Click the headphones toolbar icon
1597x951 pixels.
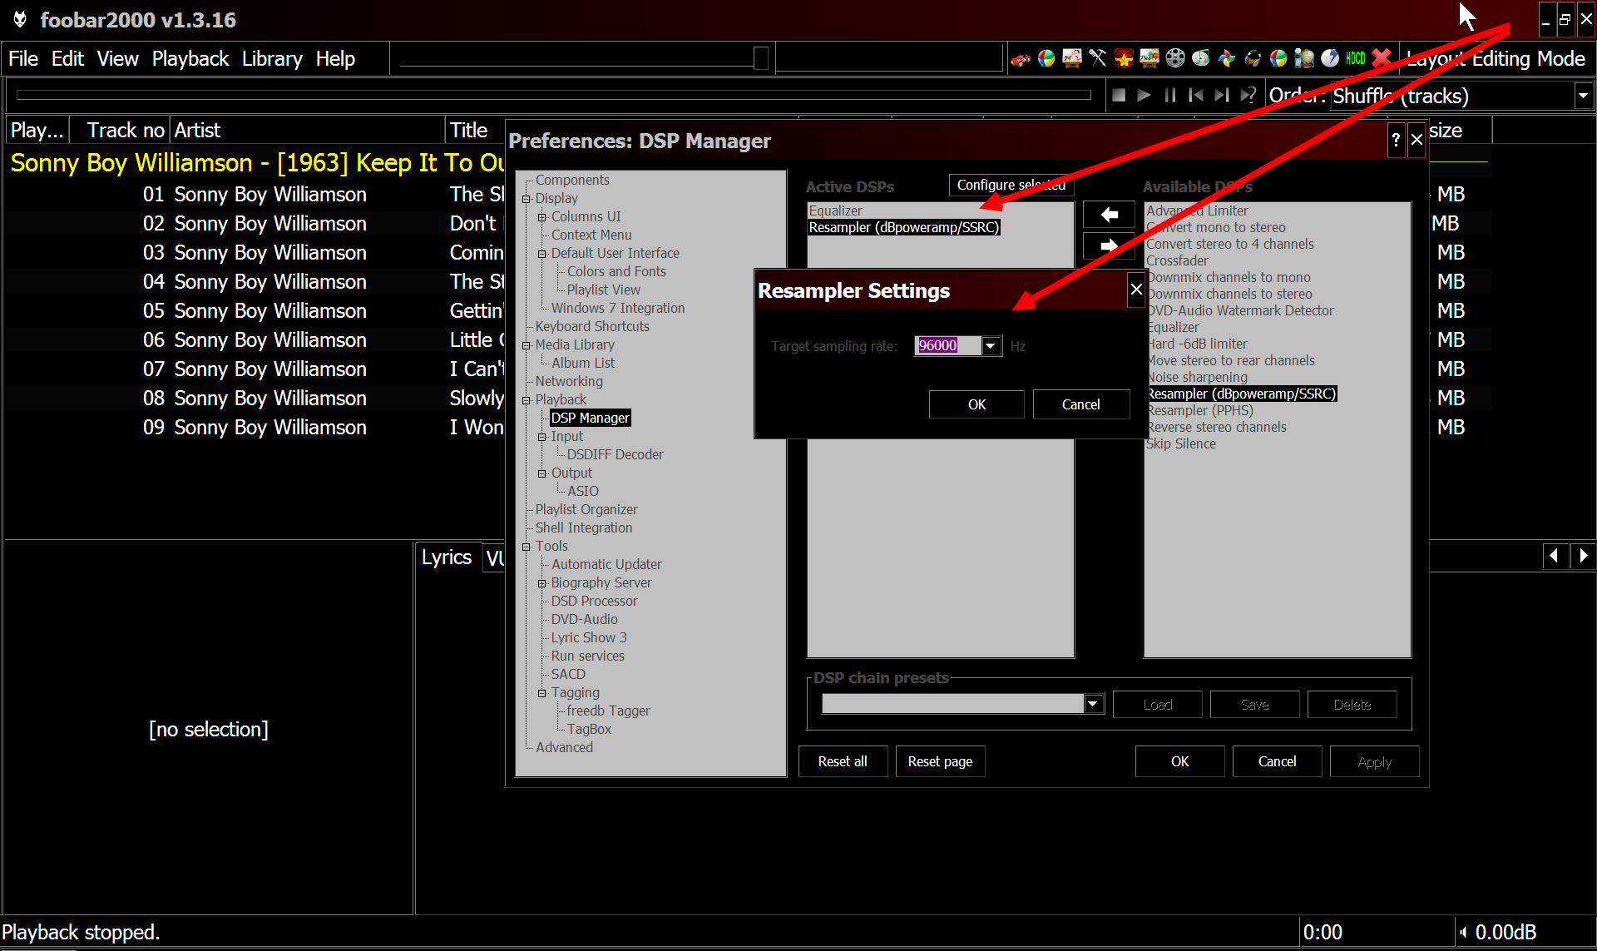coord(1253,58)
